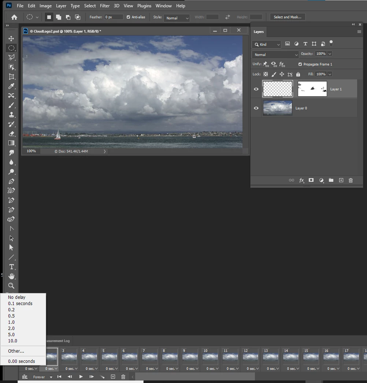
Task: Play the frame animation
Action: pyautogui.click(x=81, y=377)
